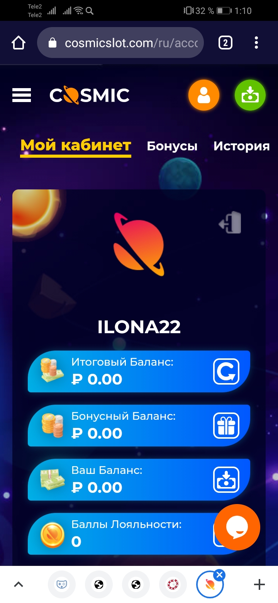Open the hamburger navigation menu
Viewport: 278px width, 603px height.
pyautogui.click(x=22, y=95)
